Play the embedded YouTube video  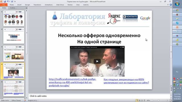97,61
